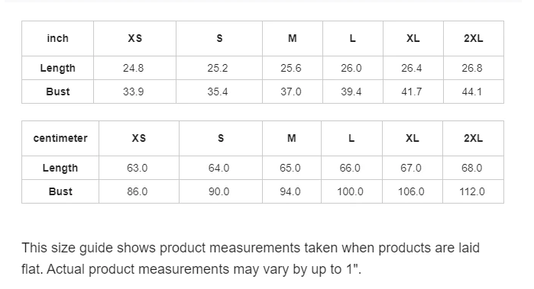
Task: Select the 112.0 bust value
Action: pos(472,191)
